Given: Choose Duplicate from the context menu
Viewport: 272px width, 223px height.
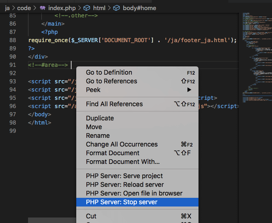Looking at the screenshot, I should 137,118.
